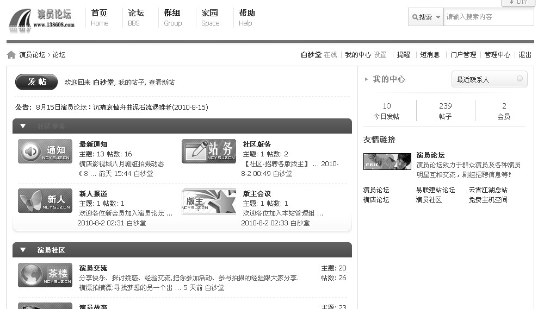Click 白沙堂 username in top bar
The width and height of the screenshot is (544, 309).
pyautogui.click(x=311, y=55)
